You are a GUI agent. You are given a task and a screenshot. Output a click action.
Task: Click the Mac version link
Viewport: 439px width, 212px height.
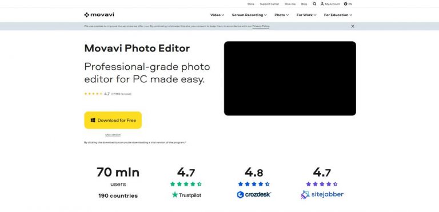click(x=113, y=135)
